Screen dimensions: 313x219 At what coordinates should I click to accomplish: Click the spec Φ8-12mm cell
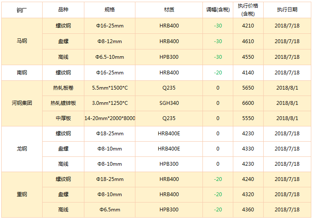point(110,41)
